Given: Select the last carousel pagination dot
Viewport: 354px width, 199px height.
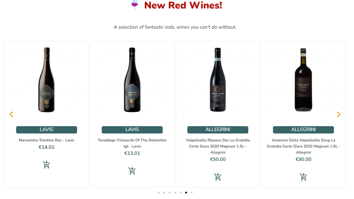Looking at the screenshot, I should tap(192, 192).
